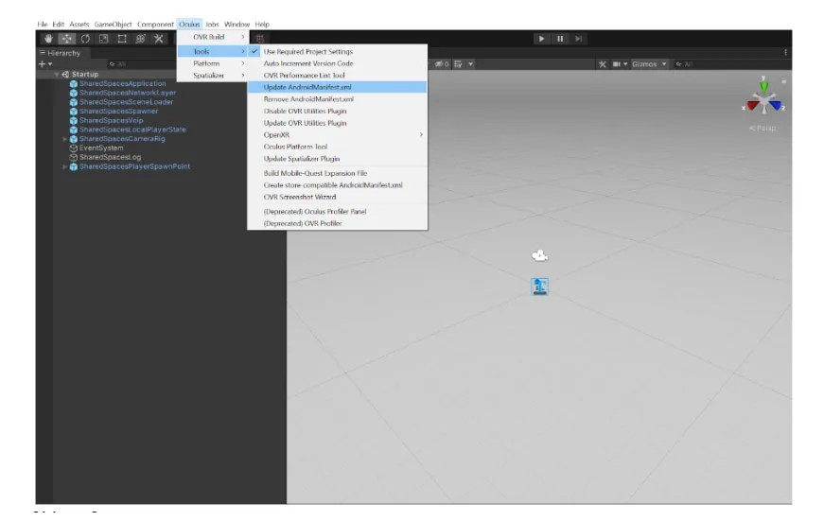
Task: Select the Scale tool
Action: click(103, 39)
